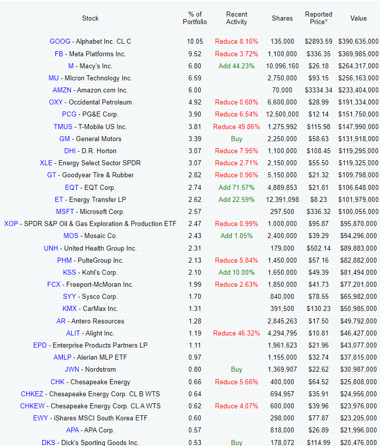Open the CHKEW ticker link
Image resolution: width=380 pixels, height=446 pixels.
(33, 406)
